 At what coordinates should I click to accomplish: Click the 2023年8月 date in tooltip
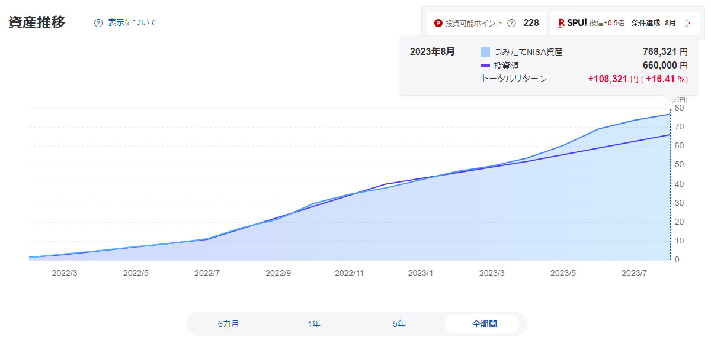pos(433,51)
